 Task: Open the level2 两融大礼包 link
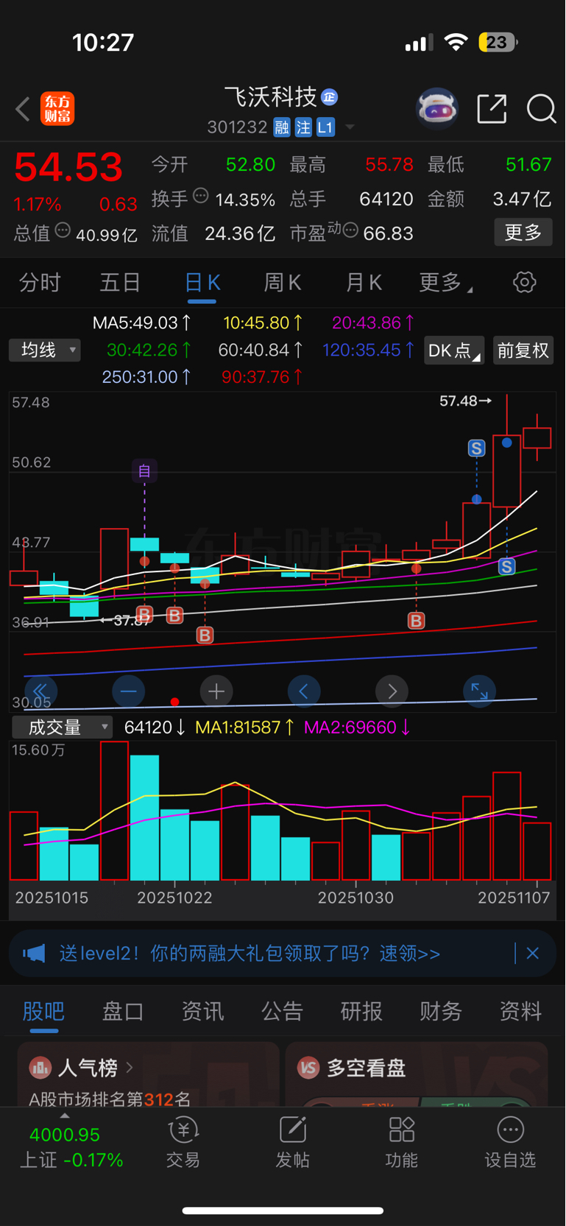tap(250, 954)
